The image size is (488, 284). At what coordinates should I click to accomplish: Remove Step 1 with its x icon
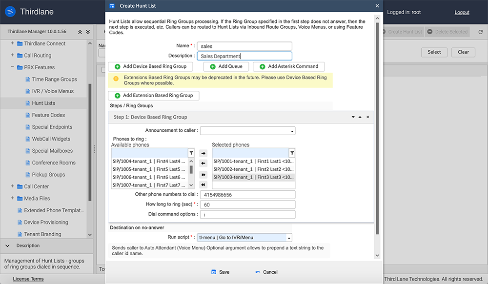click(x=368, y=117)
